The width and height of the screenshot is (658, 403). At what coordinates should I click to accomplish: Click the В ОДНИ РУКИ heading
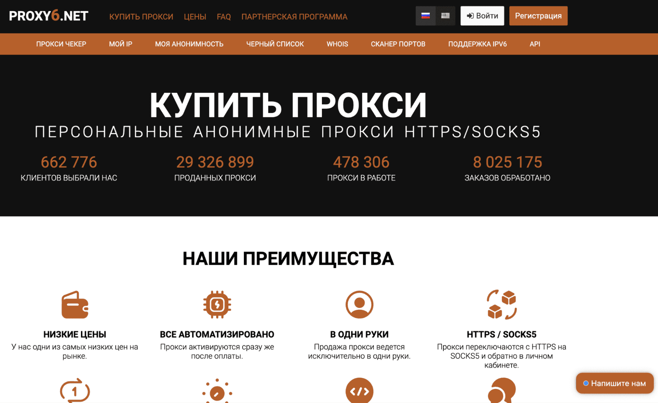coord(359,334)
